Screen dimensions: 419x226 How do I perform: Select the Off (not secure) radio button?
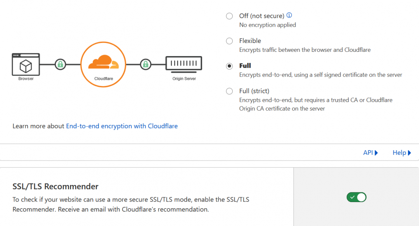(229, 16)
